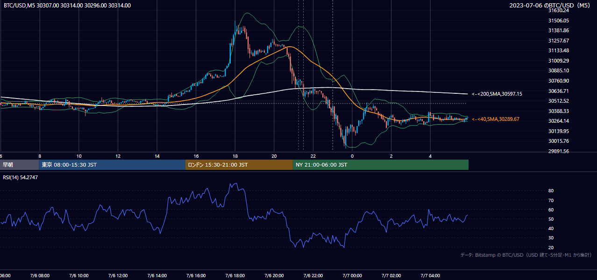Click the 31381.86 price axis value
The height and width of the screenshot is (280, 597).
558,30
